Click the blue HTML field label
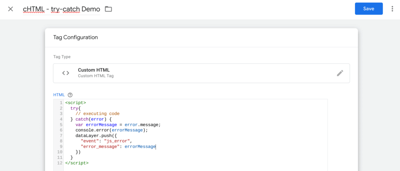400x171 pixels. (59, 95)
